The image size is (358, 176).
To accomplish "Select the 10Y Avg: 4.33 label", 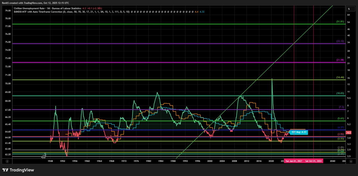I will (x=299, y=132).
